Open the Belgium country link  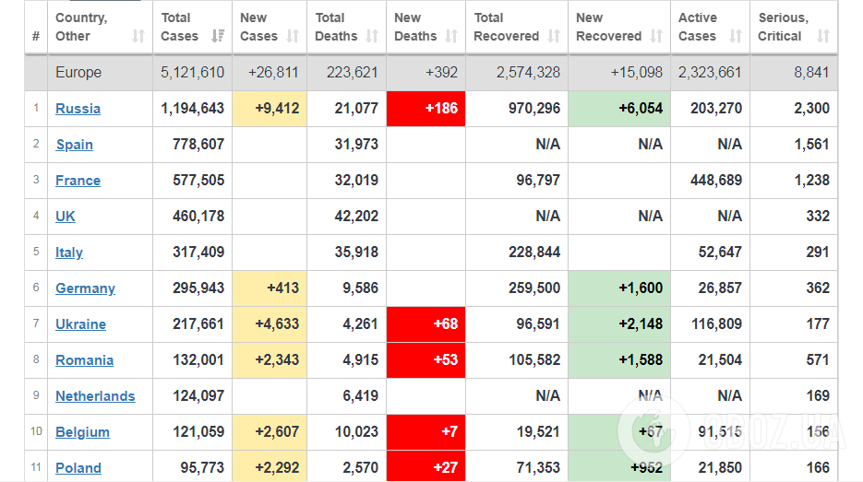click(82, 432)
